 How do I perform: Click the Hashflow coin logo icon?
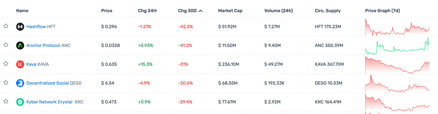pos(20,27)
